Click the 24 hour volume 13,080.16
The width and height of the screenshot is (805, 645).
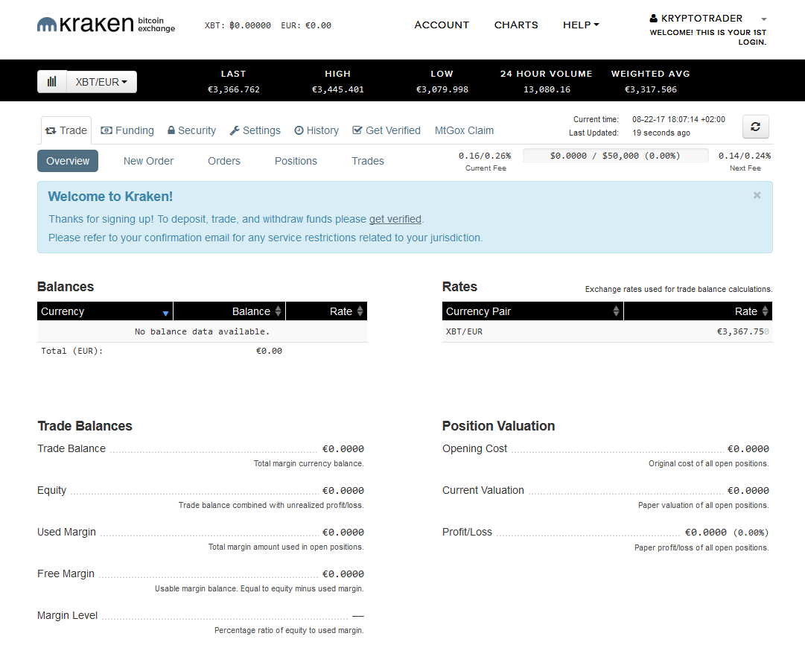(547, 89)
